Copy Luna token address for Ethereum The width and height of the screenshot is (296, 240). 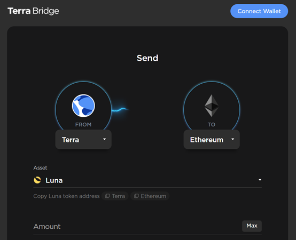pyautogui.click(x=150, y=196)
